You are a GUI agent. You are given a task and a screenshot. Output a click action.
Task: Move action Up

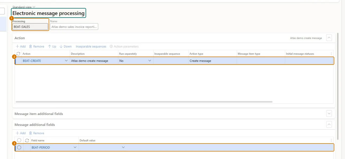52,46
